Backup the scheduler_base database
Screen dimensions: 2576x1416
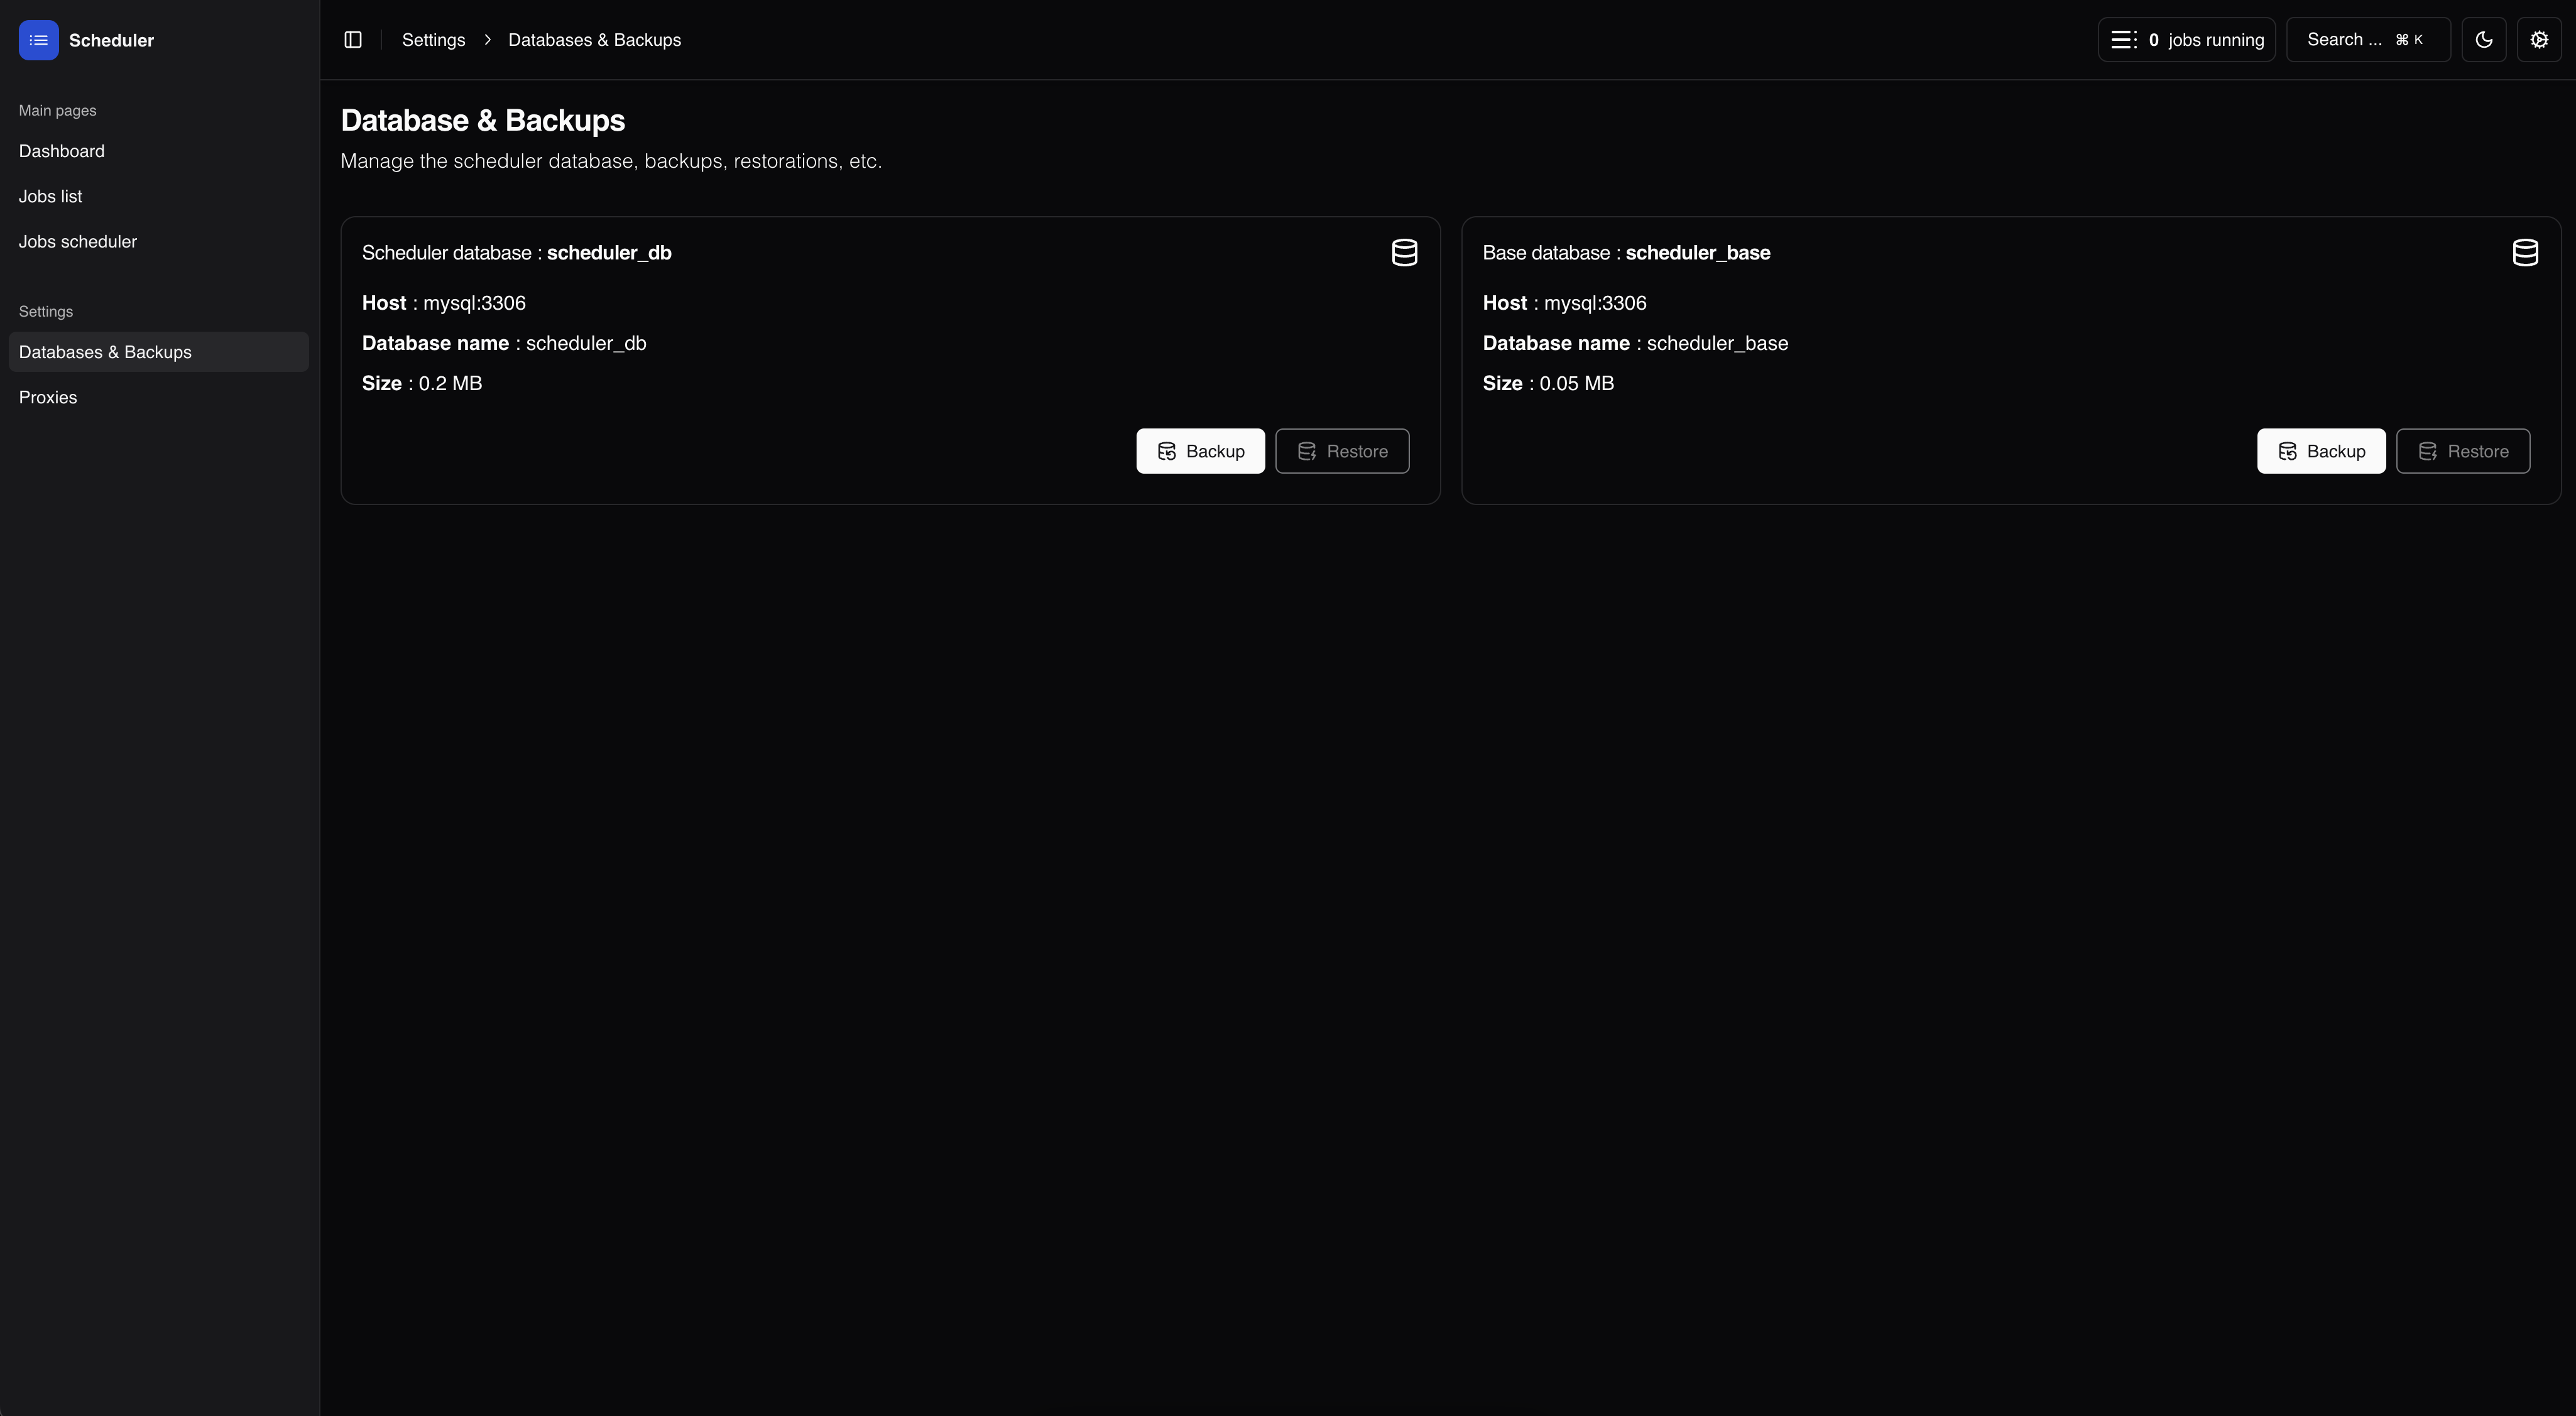coord(2320,451)
